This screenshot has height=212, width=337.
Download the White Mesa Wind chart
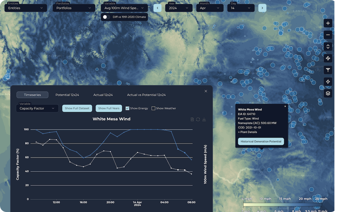pos(204,119)
